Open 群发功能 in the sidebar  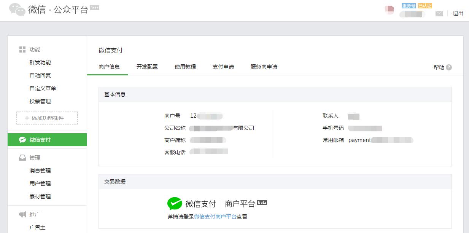pos(40,62)
